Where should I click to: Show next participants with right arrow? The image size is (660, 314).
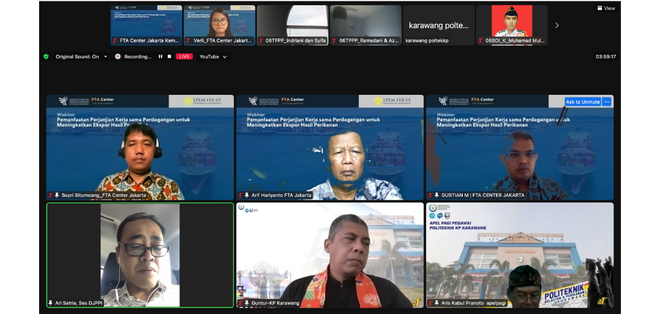(557, 26)
